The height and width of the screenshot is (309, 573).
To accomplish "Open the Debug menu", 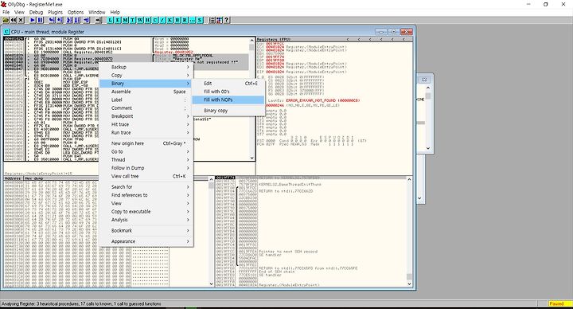I will click(x=36, y=12).
